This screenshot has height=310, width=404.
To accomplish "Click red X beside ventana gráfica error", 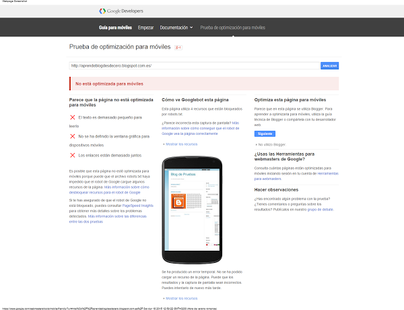I will click(73, 136).
